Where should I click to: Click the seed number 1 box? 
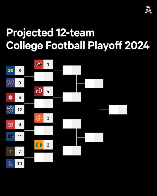(x=48, y=64)
